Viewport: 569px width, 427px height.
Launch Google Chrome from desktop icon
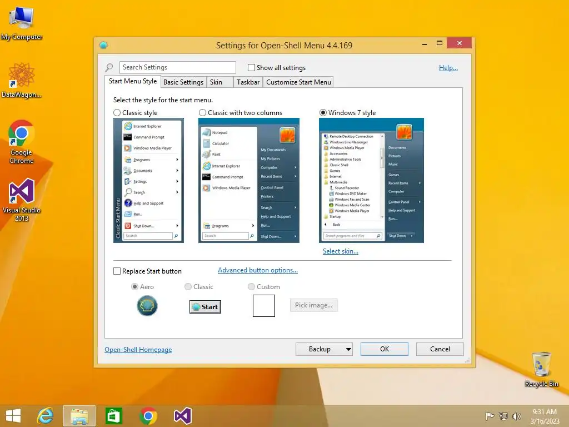click(x=22, y=142)
